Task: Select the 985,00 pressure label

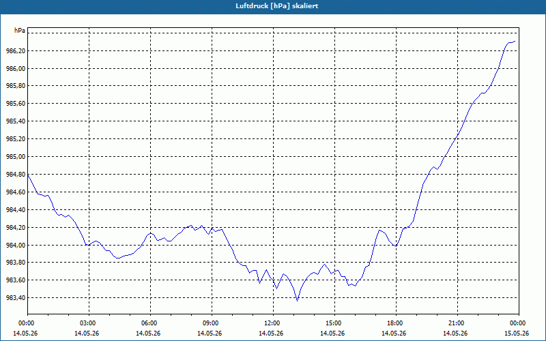Action: [16, 157]
